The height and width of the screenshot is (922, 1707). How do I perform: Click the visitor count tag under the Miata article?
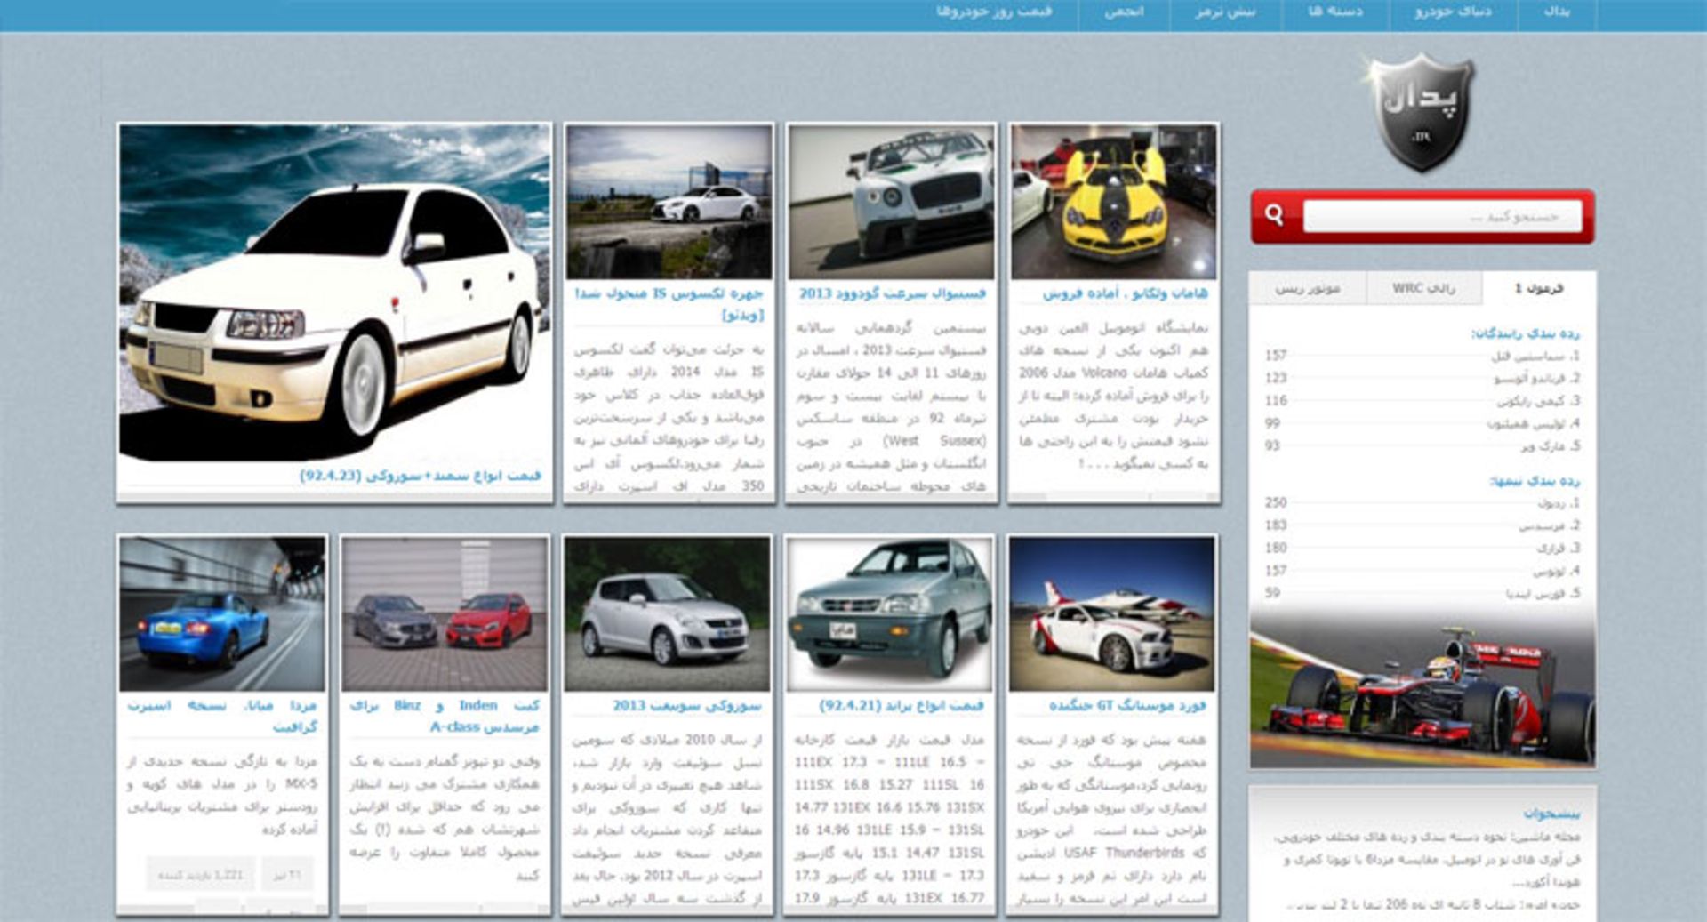click(200, 875)
